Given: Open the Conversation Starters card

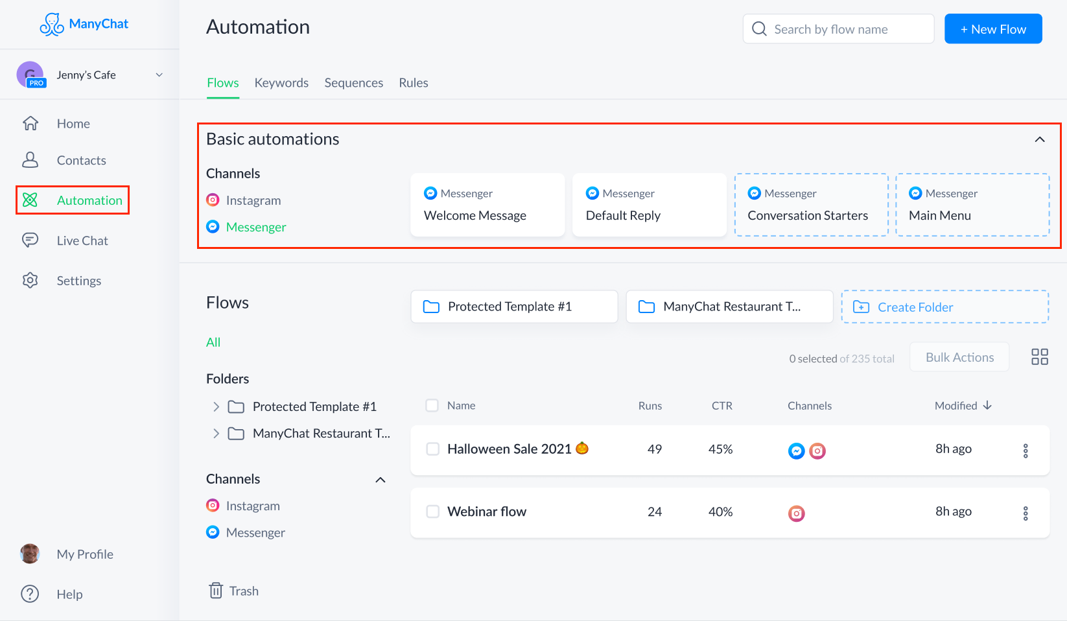Looking at the screenshot, I should pos(811,205).
